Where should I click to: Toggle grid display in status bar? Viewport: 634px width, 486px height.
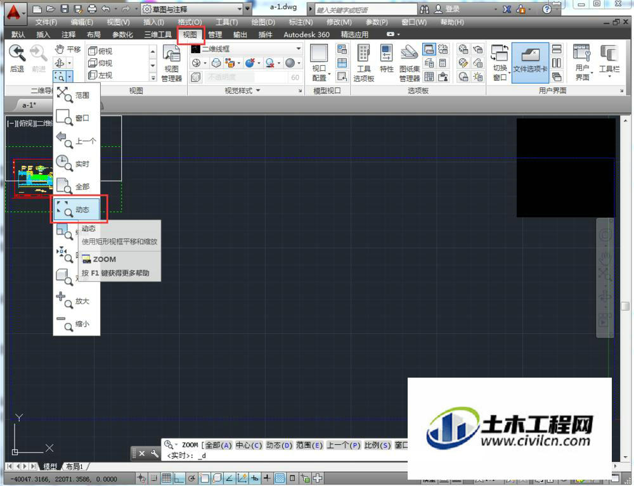click(166, 478)
